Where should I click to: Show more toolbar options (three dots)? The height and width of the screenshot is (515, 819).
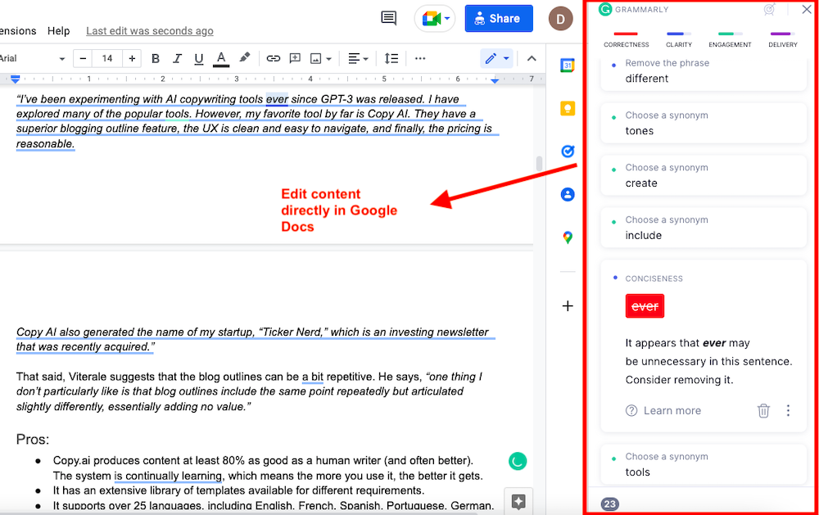coord(420,58)
